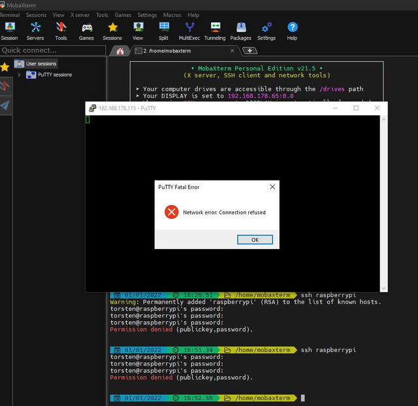Viewport: 418px width, 406px height.
Task: Open the Session toolbar icon
Action: pyautogui.click(x=10, y=31)
